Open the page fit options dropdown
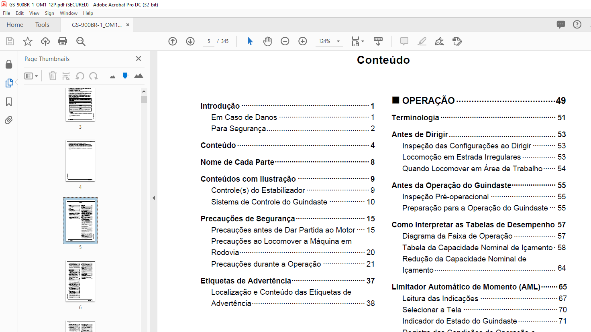591x332 pixels. click(358, 41)
